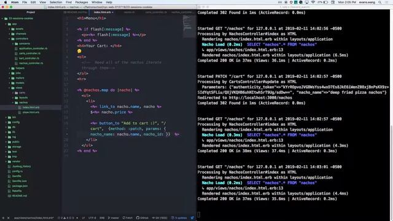This screenshot has height=221, width=393.
Task: Open the Apple menu
Action: pos(6,2)
